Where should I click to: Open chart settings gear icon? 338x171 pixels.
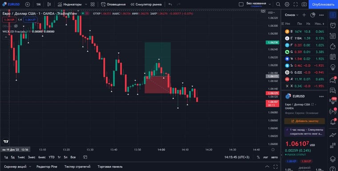(287, 4)
